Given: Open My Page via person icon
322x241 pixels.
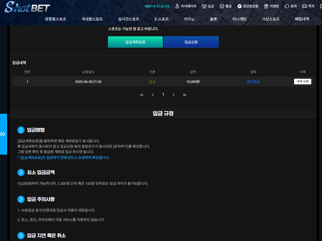Looking at the screenshot, I should (177, 6).
